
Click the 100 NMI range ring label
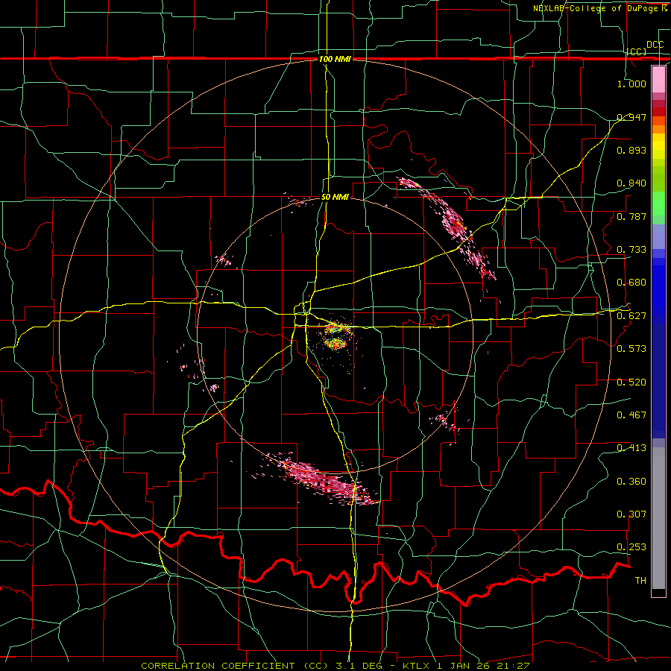click(335, 59)
